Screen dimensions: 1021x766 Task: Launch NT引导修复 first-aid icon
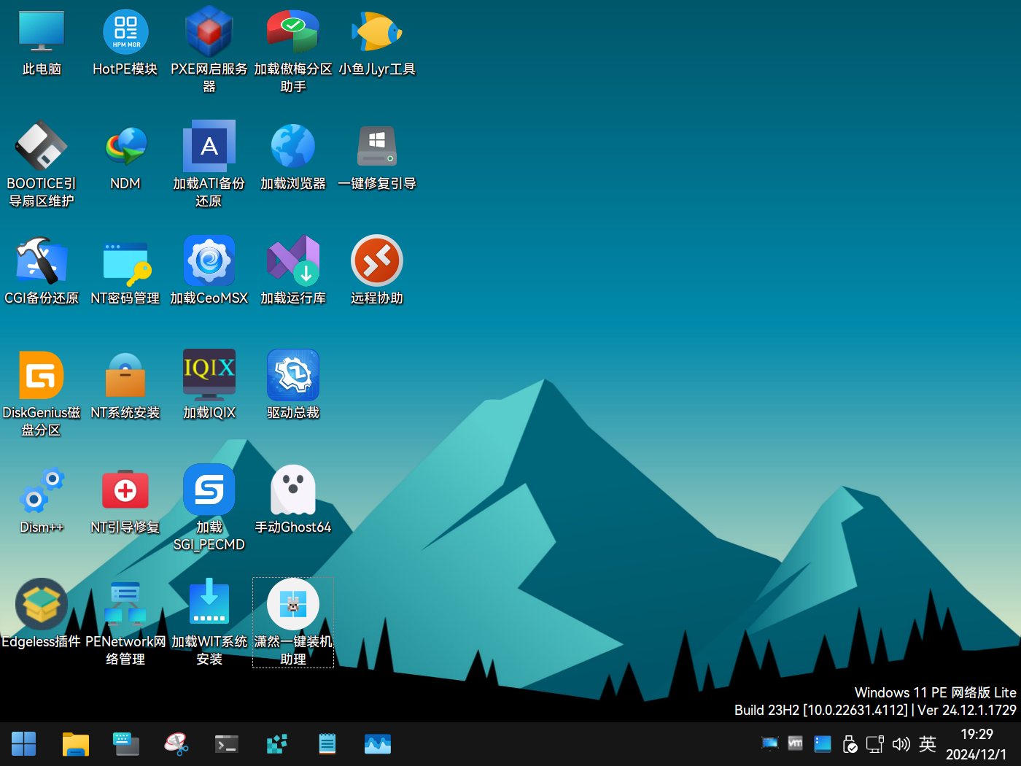click(125, 500)
